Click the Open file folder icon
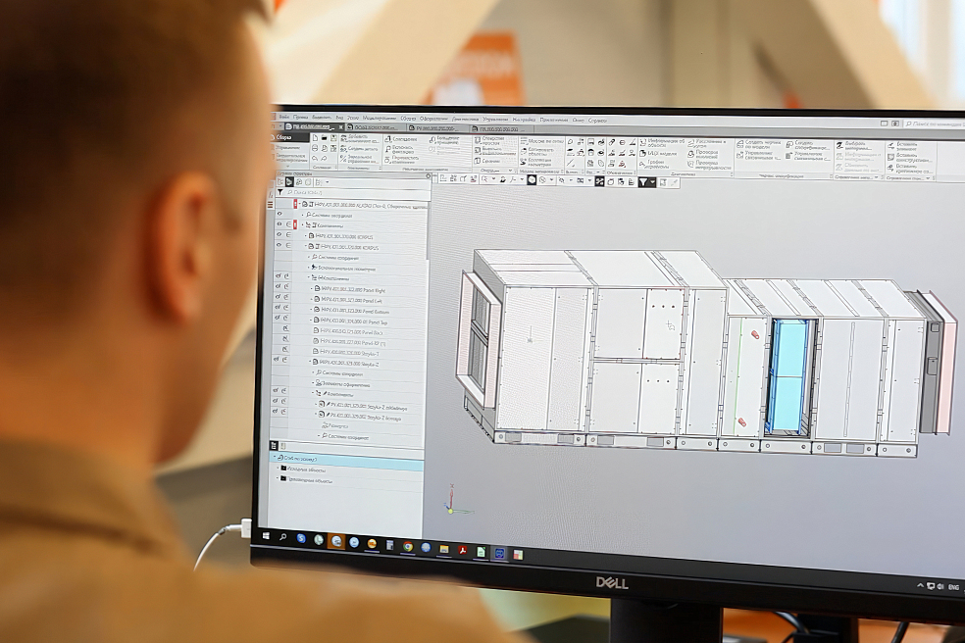 pos(325,138)
